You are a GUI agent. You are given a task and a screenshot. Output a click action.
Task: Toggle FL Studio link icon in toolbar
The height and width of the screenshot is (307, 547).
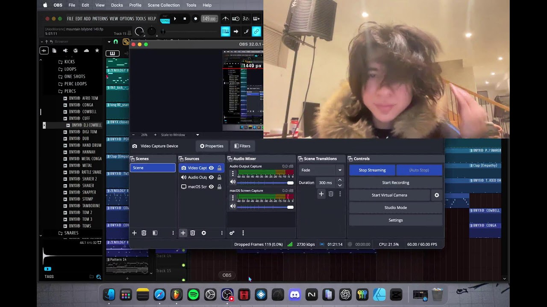(256, 31)
